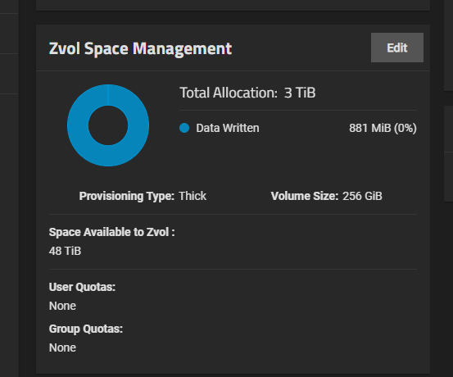This screenshot has height=377, width=453.
Task: Select the blue Data Written legend dot
Action: 184,128
